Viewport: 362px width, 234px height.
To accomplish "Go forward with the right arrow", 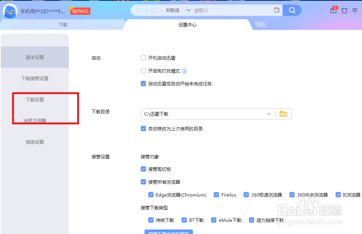I will tap(146, 10).
